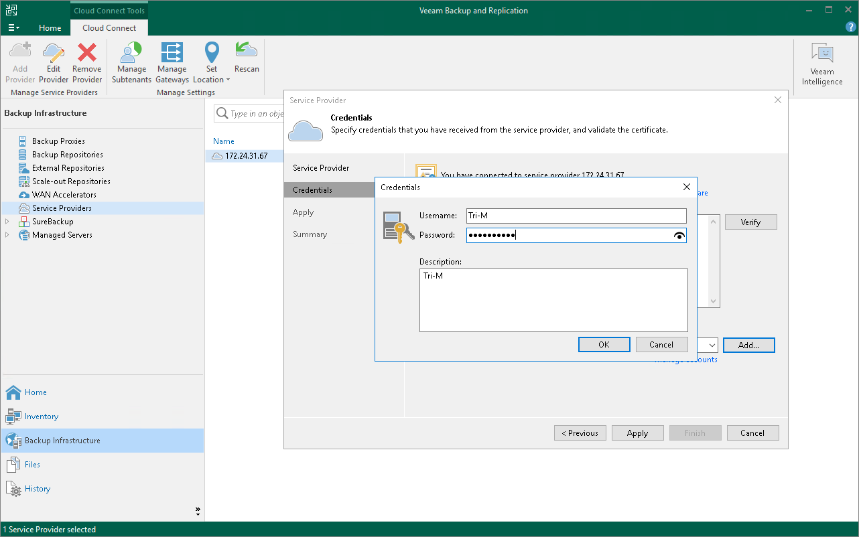
Task: Click the object name search box
Action: tap(249, 114)
